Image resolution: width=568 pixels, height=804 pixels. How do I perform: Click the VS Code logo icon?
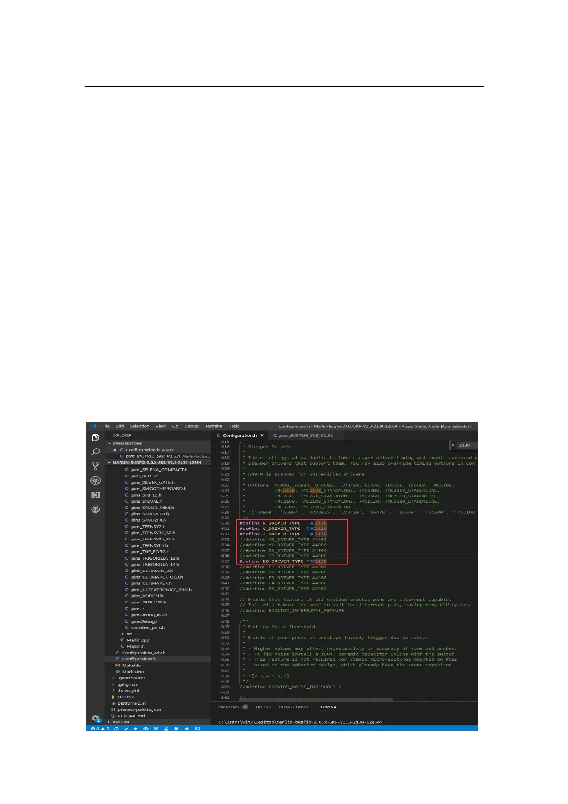click(x=93, y=426)
